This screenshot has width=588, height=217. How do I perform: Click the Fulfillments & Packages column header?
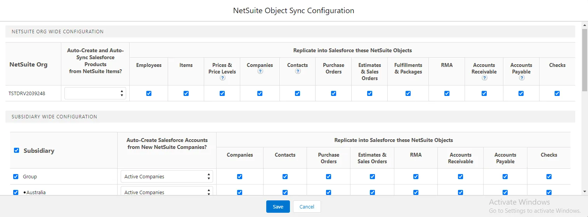408,68
